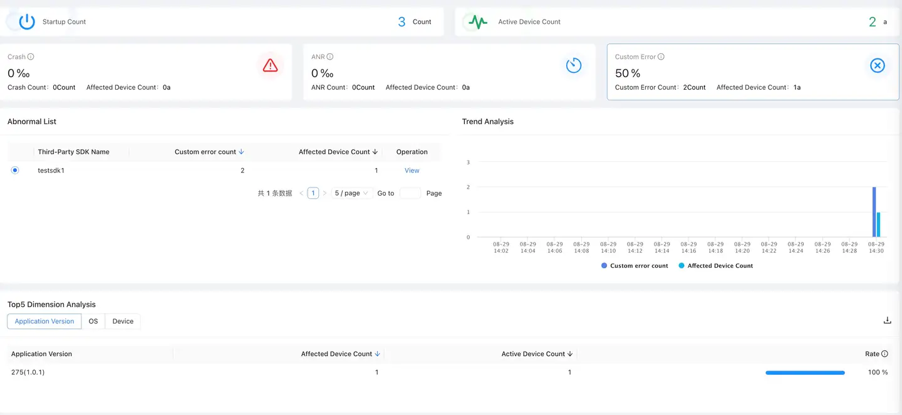The image size is (902, 415).
Task: Switch to the OS tab
Action: tap(93, 321)
